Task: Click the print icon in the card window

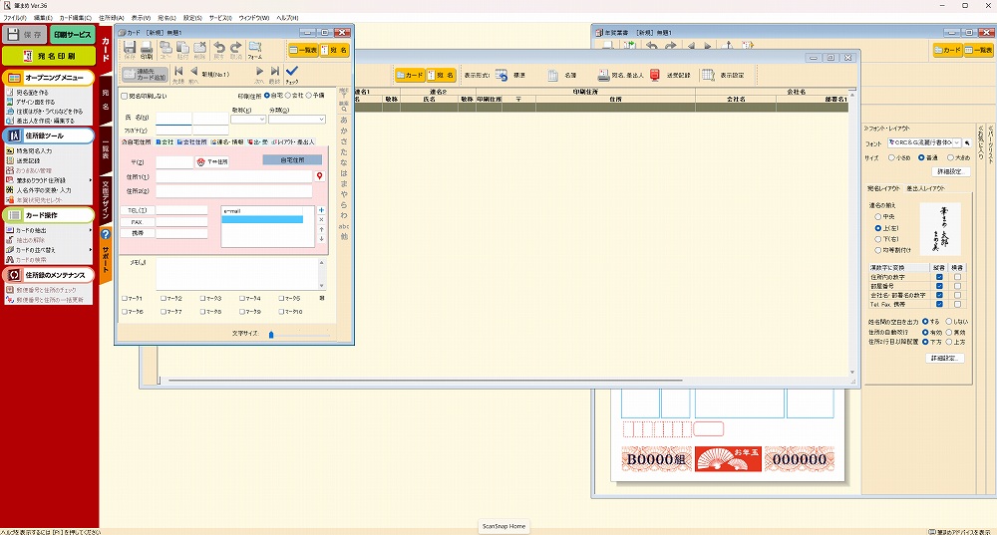Action: point(147,49)
